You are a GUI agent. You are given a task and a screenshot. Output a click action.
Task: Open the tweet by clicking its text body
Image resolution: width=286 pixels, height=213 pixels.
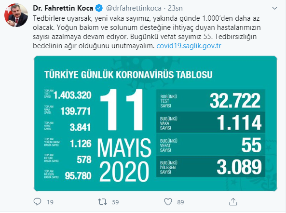[147, 32]
